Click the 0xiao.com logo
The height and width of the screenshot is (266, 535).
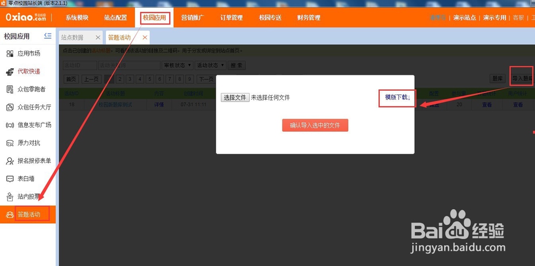click(x=26, y=18)
